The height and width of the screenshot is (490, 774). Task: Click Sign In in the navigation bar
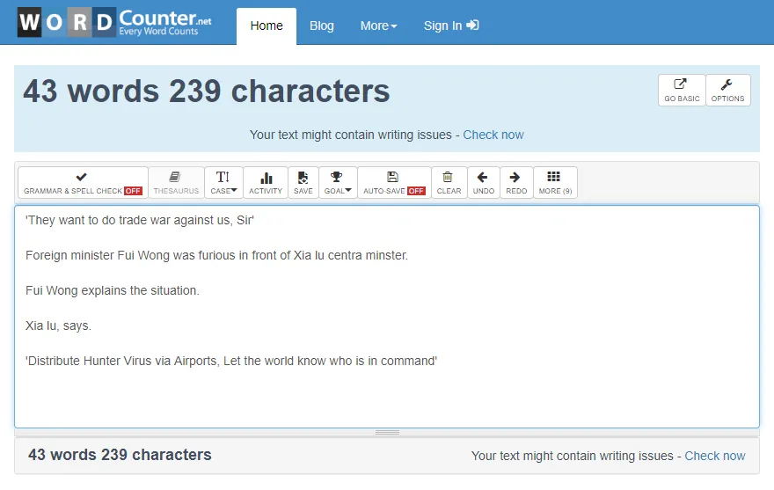(x=451, y=26)
